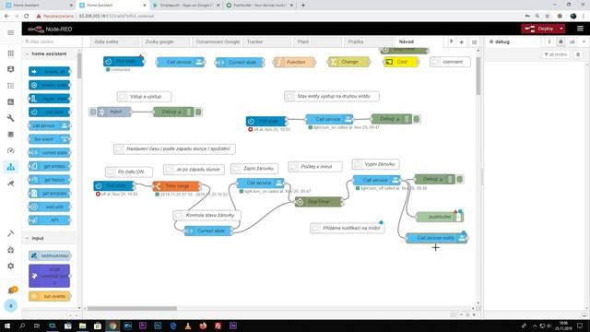Image resolution: width=590 pixels, height=332 pixels.
Task: Trigger the Inject node button
Action: 93,112
